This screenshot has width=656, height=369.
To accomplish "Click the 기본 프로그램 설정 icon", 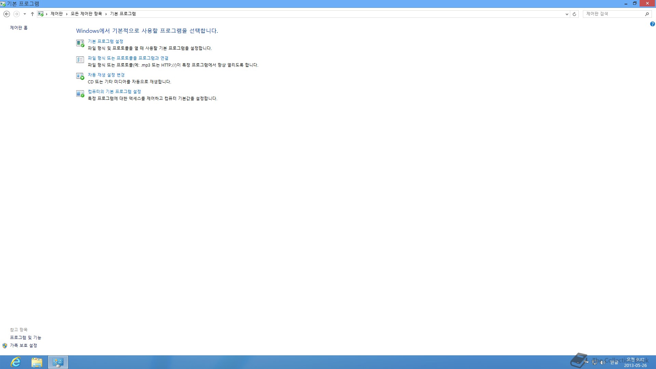I will tap(80, 43).
